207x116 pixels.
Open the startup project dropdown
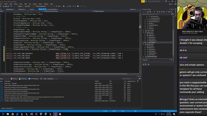point(45,6)
